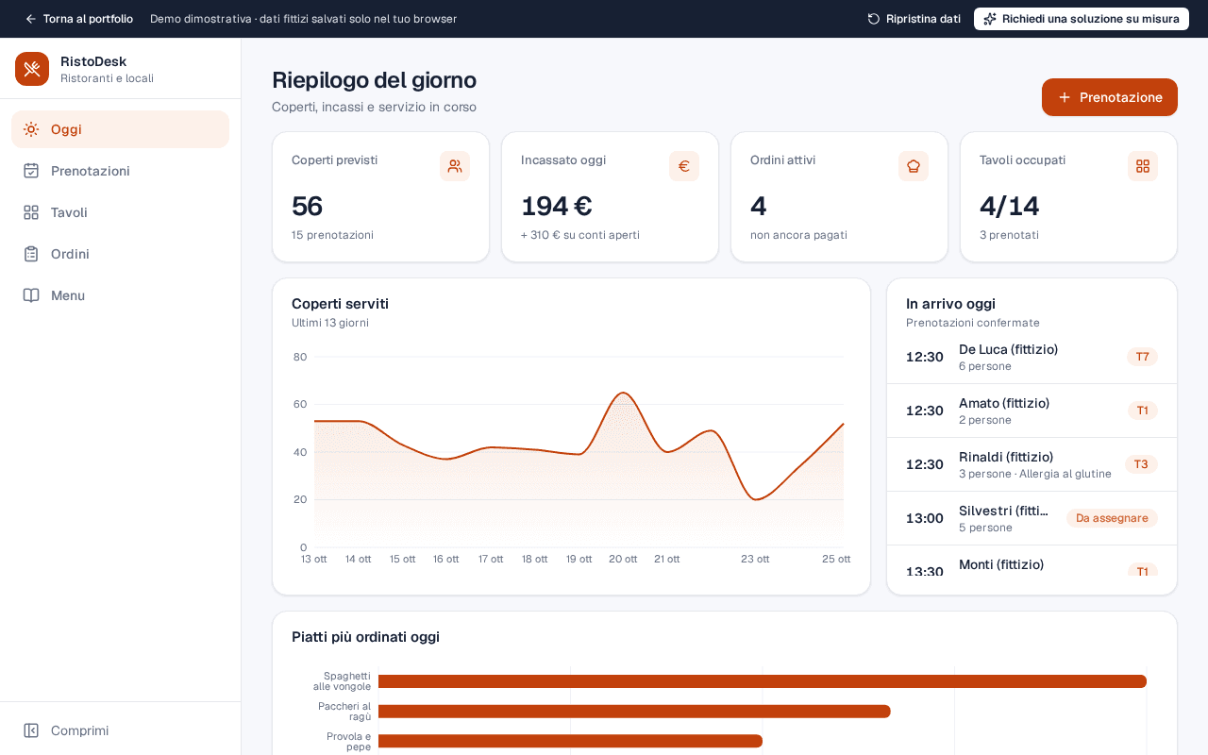The width and height of the screenshot is (1208, 755).
Task: Click the Provola e pepe bar
Action: (570, 741)
